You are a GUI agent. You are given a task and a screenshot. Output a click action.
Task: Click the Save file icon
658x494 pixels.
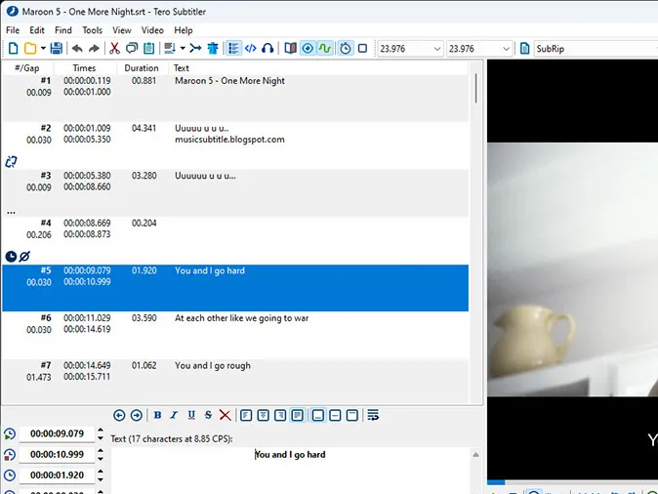57,48
